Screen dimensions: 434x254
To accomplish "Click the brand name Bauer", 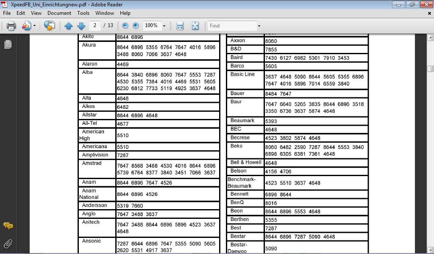I will [237, 94].
